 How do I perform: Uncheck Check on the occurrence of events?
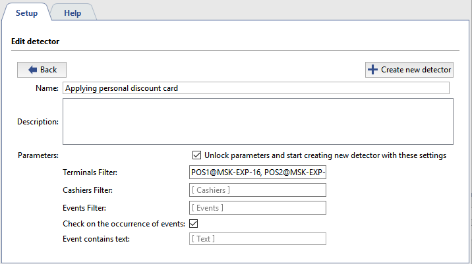pyautogui.click(x=193, y=224)
